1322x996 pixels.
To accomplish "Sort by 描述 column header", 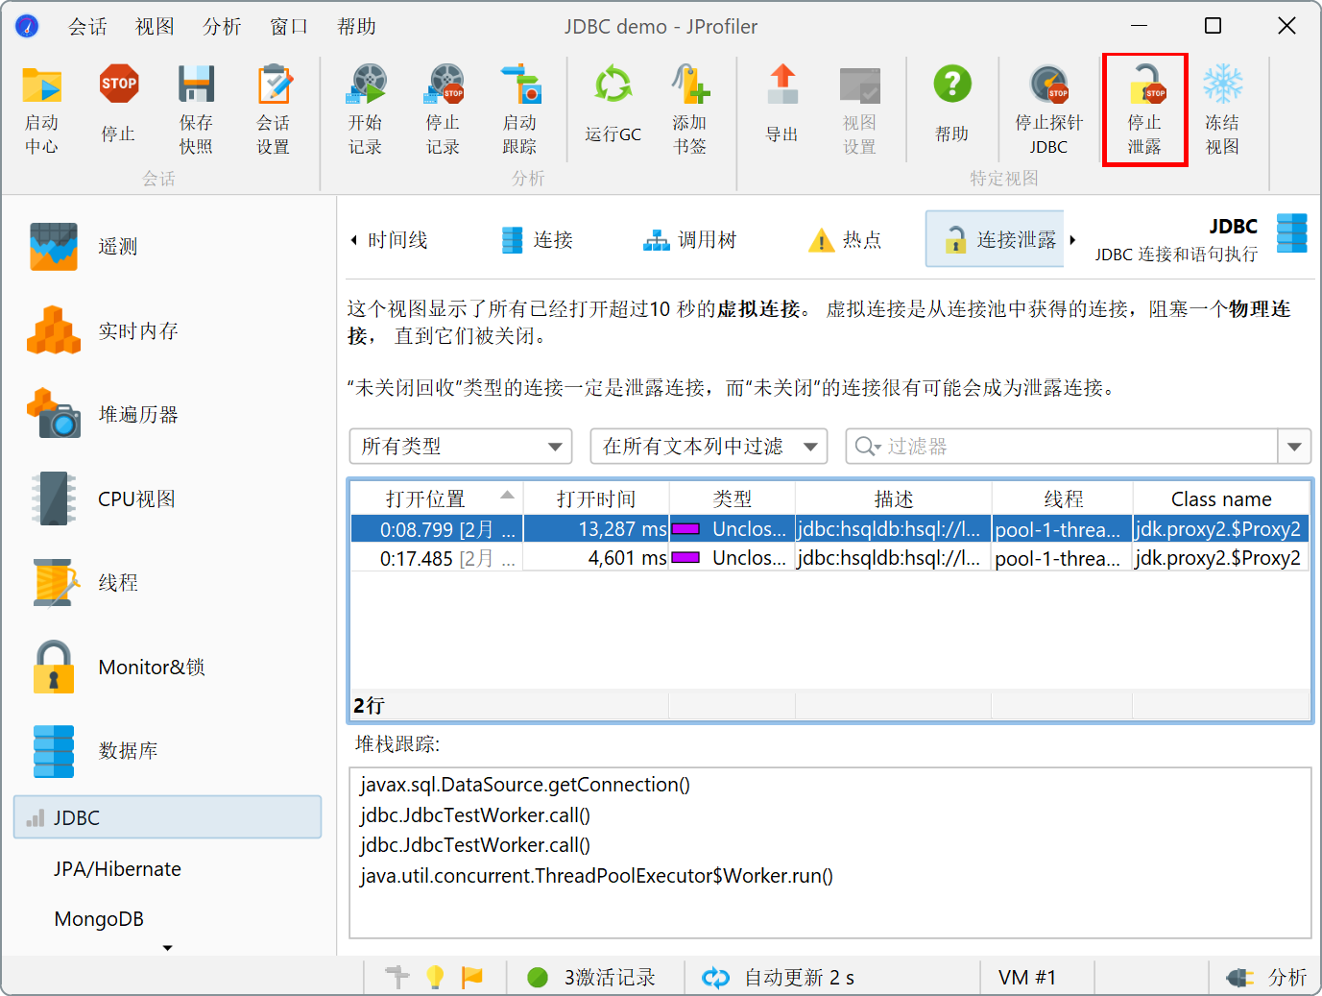I will [x=894, y=499].
